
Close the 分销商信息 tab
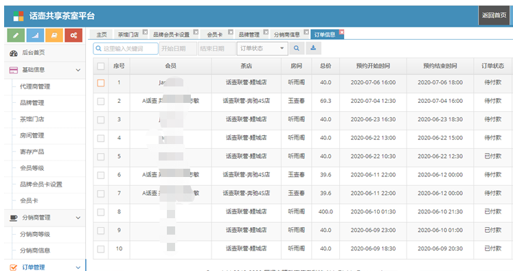point(306,32)
